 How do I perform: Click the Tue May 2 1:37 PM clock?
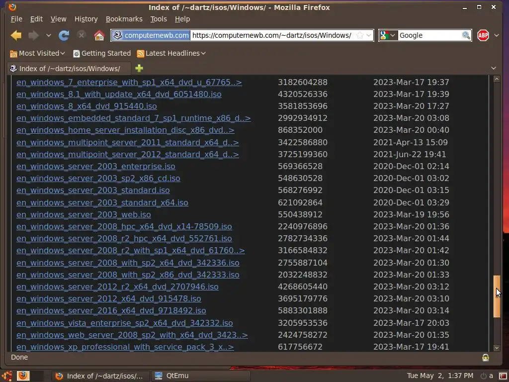pyautogui.click(x=440, y=376)
